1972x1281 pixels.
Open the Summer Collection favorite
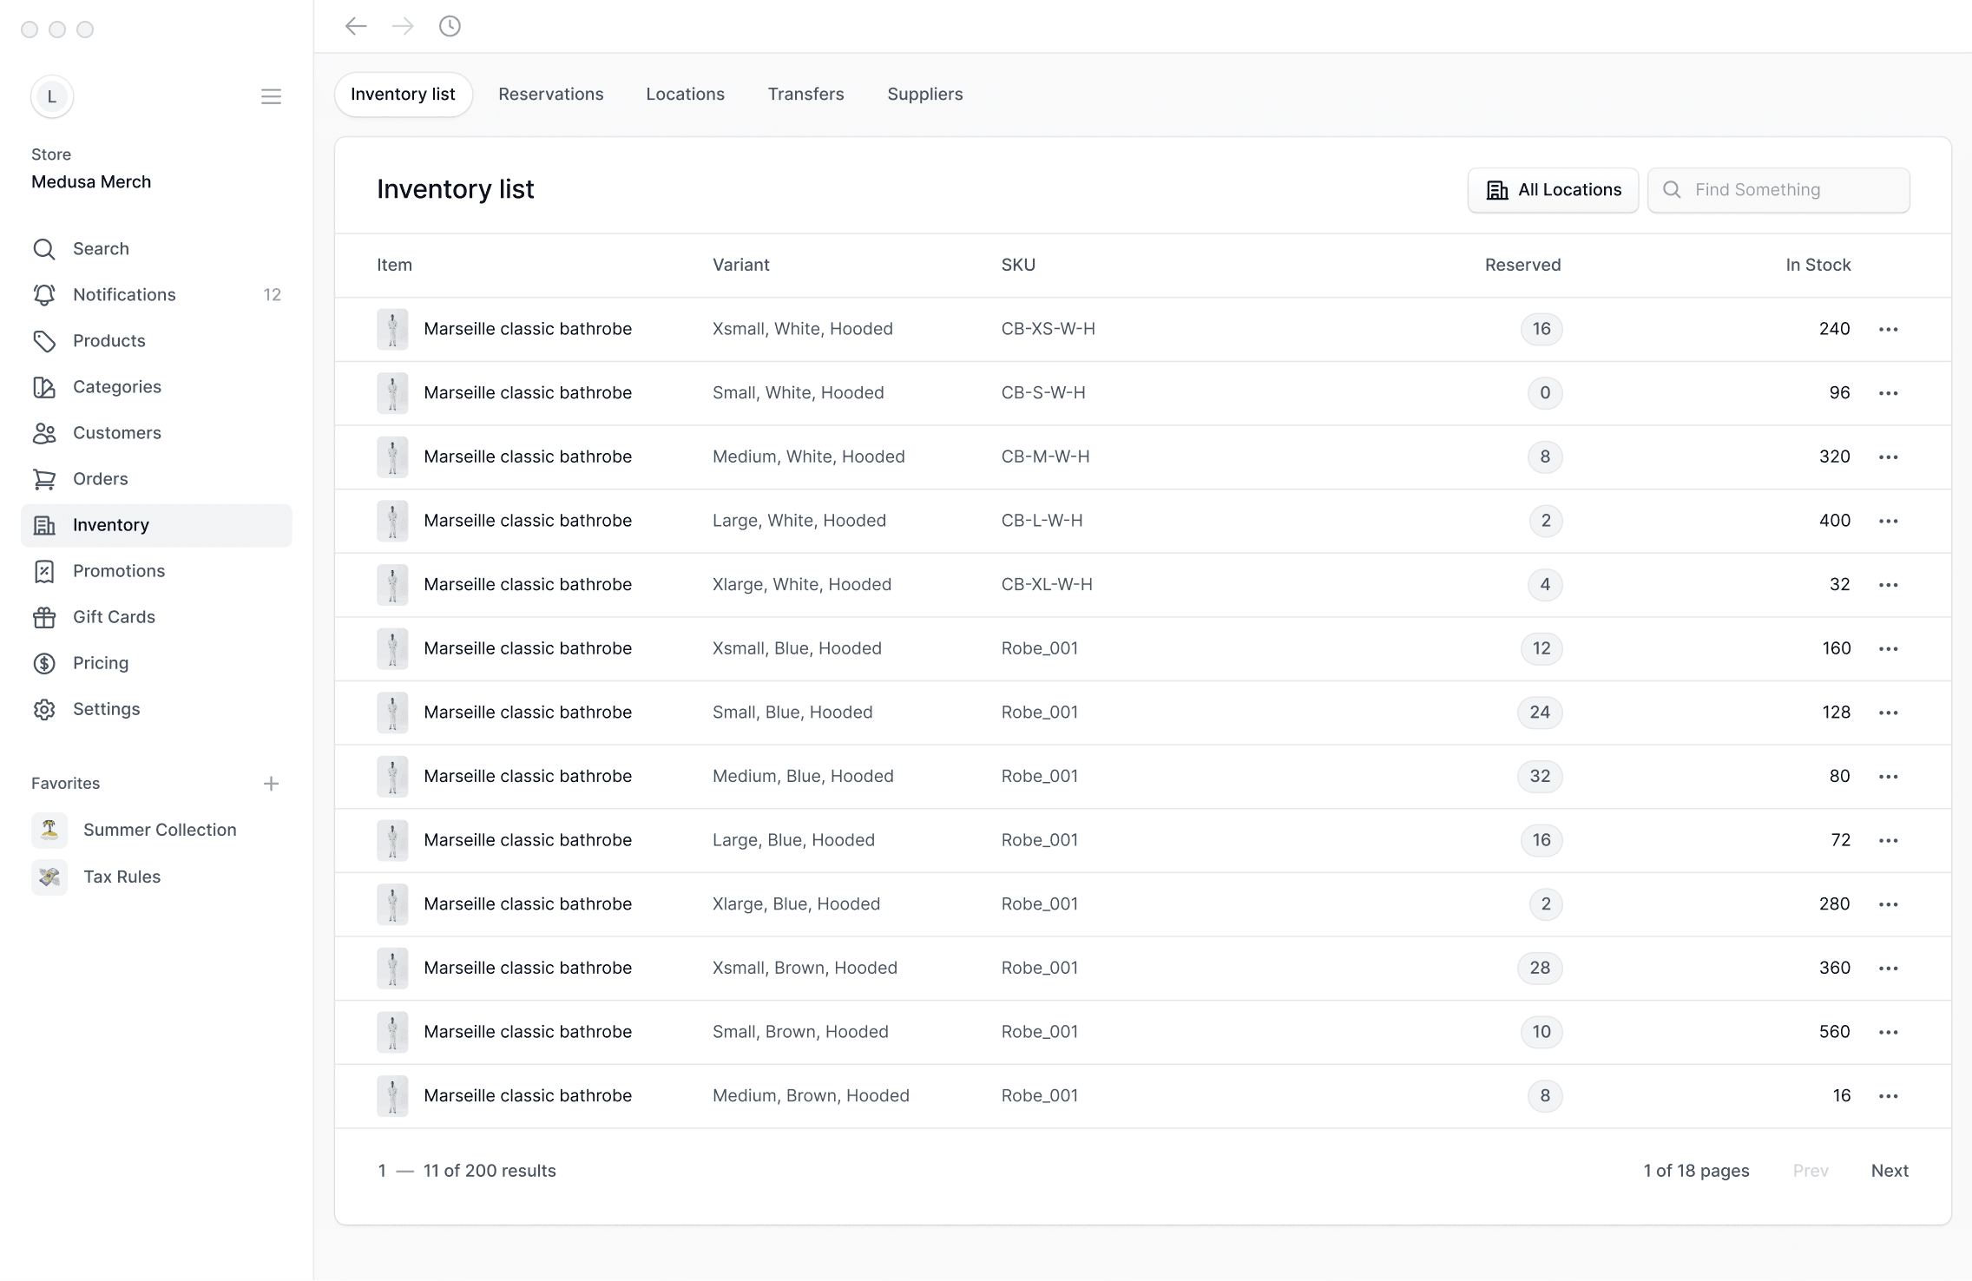click(160, 830)
